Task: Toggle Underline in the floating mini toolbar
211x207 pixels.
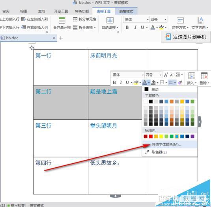Action: 127,82
